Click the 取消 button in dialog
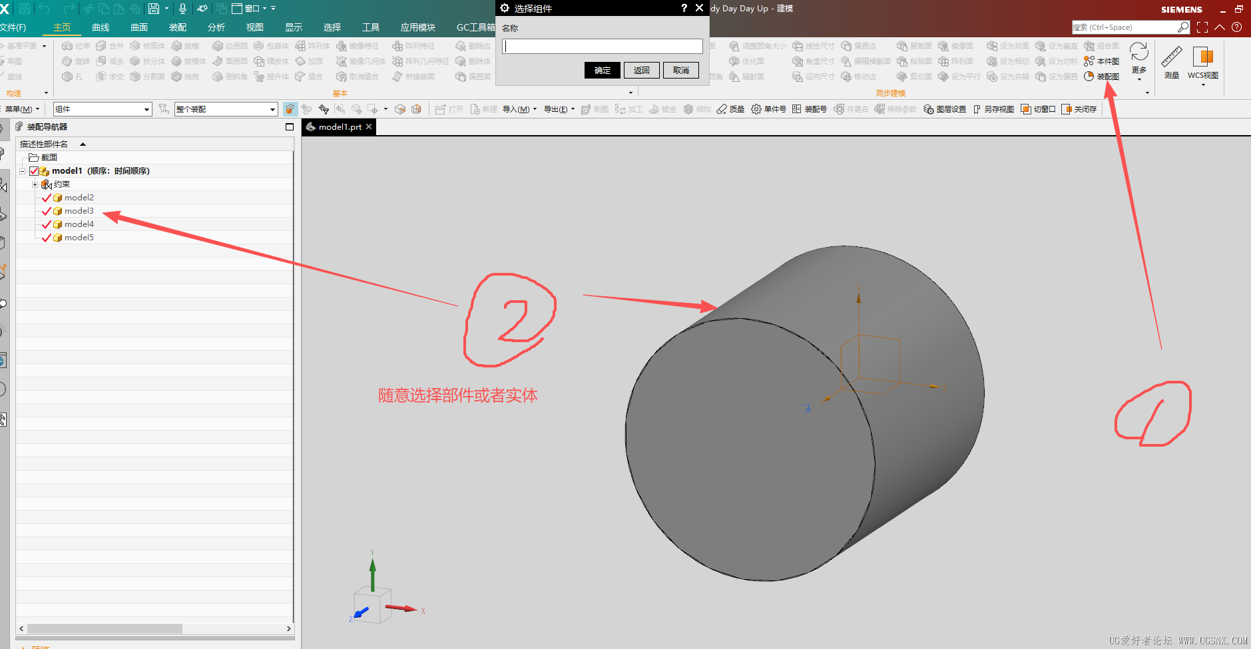Screen dimensions: 1251x649 pos(681,71)
